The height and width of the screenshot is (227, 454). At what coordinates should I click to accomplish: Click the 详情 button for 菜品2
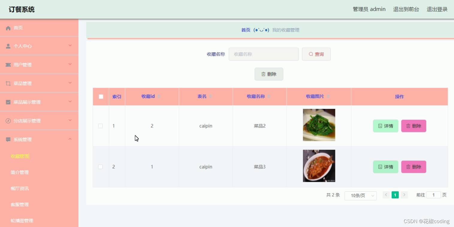[x=385, y=126]
